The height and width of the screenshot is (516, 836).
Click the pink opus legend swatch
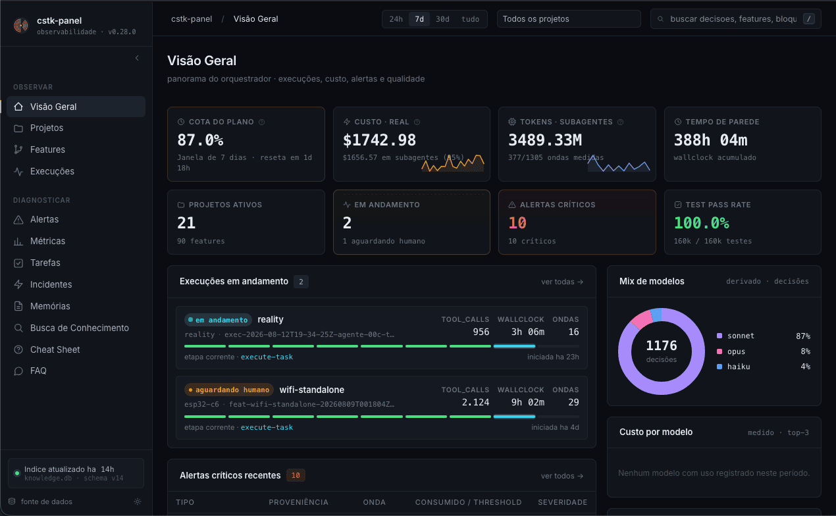point(719,351)
